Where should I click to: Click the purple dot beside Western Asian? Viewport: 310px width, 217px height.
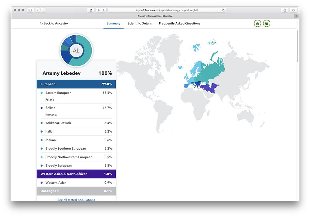[x=42, y=183]
